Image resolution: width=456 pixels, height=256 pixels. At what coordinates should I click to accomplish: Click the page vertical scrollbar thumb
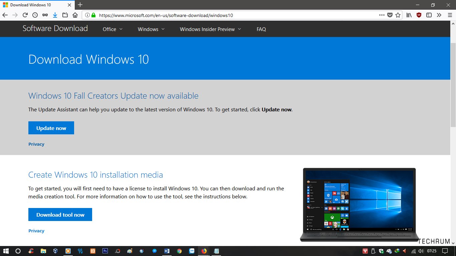(x=453, y=85)
